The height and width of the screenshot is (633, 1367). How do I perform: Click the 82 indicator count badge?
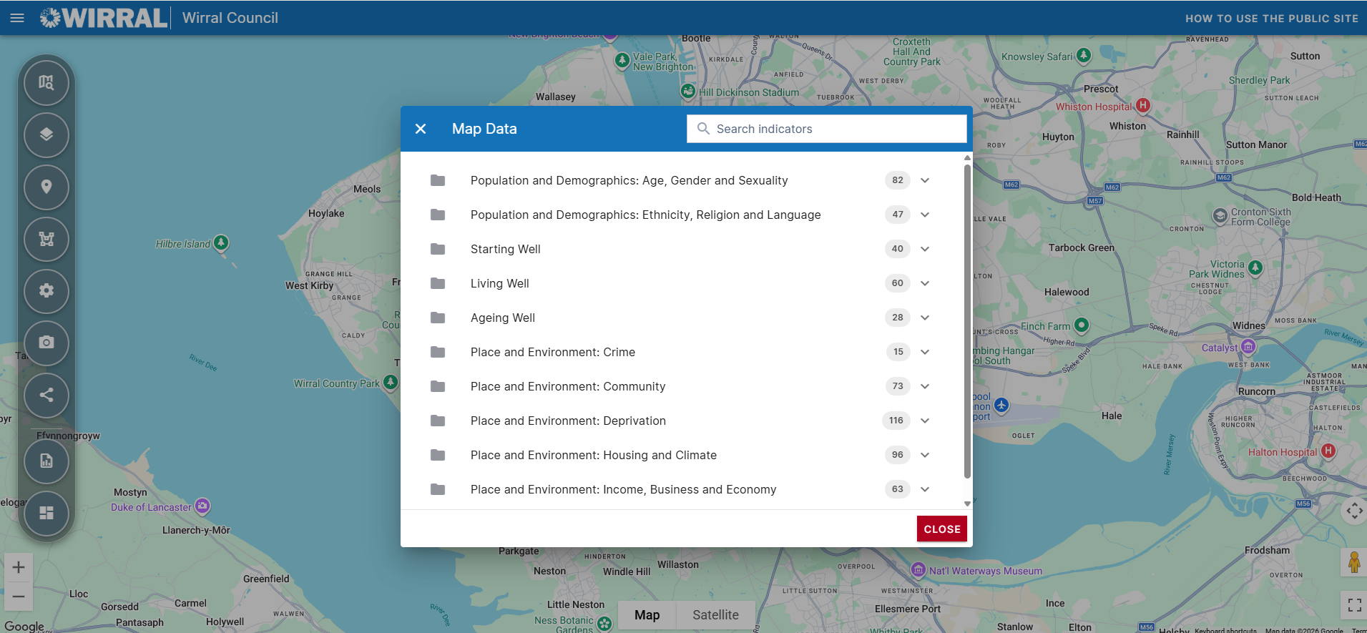pos(898,180)
